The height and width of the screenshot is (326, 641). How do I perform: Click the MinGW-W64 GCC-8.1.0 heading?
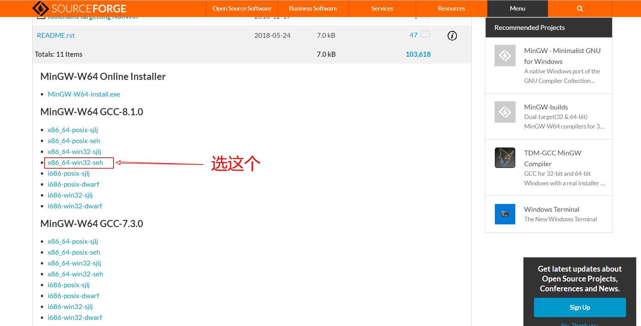[92, 112]
